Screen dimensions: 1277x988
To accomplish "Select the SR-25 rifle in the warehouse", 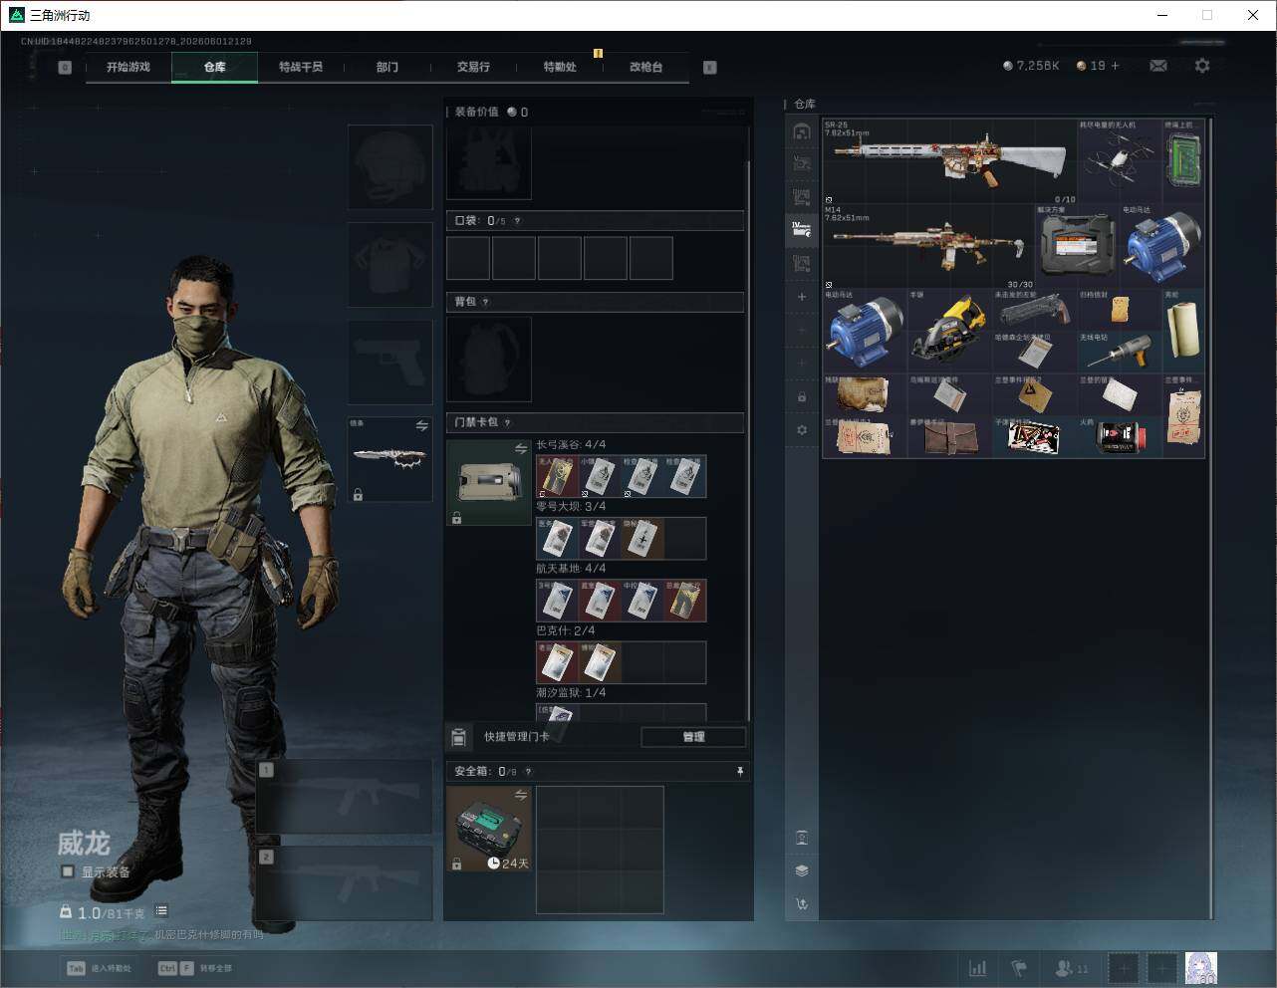I will (950, 161).
